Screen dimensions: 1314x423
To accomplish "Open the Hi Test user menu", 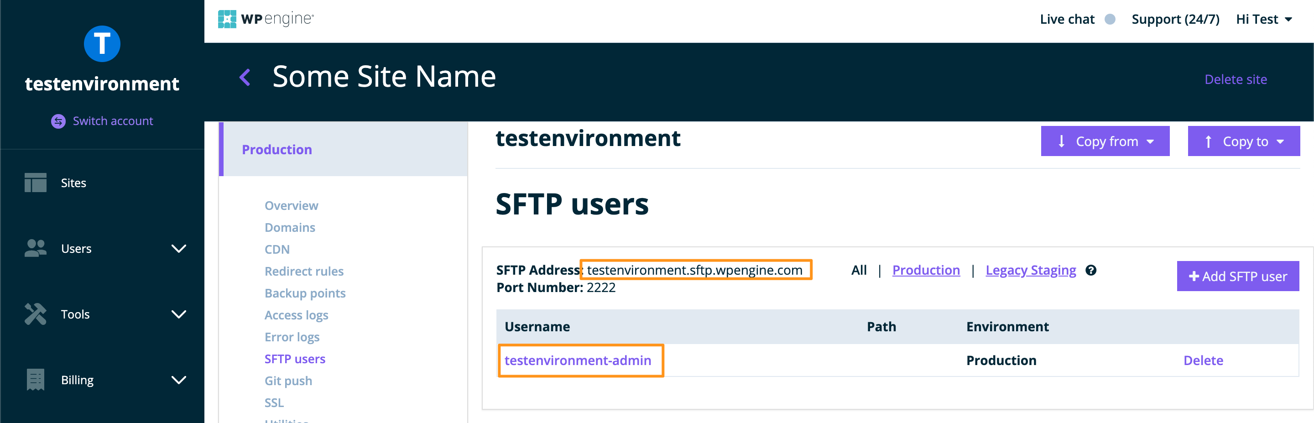I will coord(1264,19).
